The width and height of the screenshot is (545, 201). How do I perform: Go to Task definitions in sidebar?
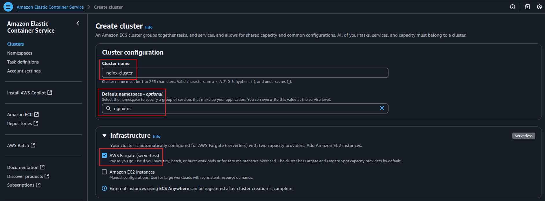(23, 62)
